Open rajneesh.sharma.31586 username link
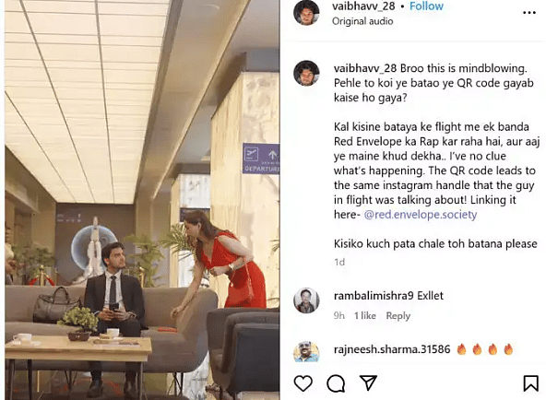The height and width of the screenshot is (400, 546). [x=392, y=349]
